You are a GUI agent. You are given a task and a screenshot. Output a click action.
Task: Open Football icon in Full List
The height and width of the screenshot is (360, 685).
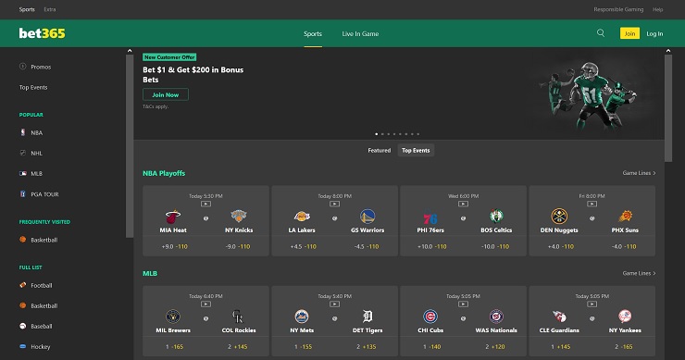[x=23, y=285]
